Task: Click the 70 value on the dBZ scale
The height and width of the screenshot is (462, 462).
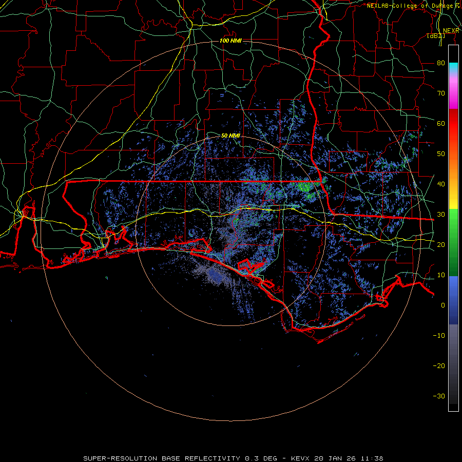Action: 441,93
